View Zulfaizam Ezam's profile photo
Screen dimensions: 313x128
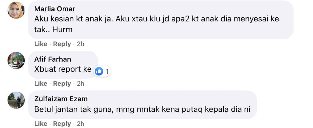(x=16, y=100)
